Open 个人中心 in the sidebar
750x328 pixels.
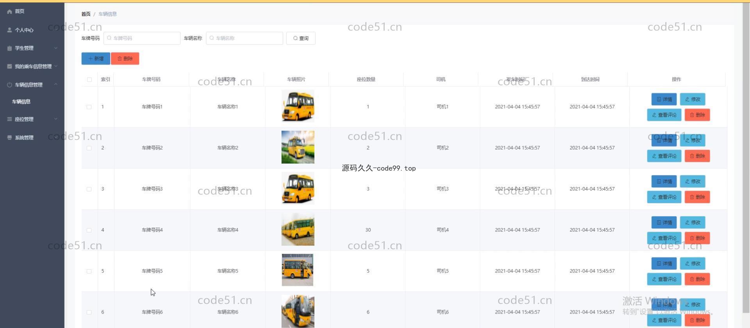32,30
